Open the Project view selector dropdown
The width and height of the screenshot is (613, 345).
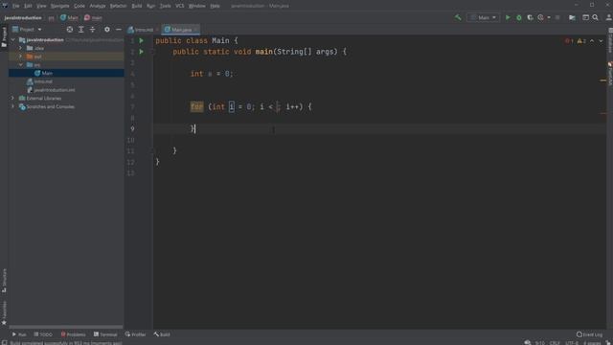pos(27,30)
